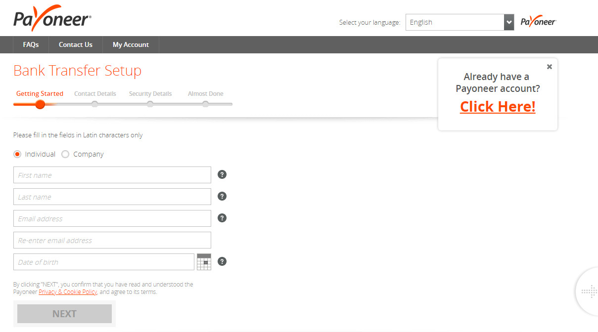Click the Almost Done progress dot

pos(205,104)
